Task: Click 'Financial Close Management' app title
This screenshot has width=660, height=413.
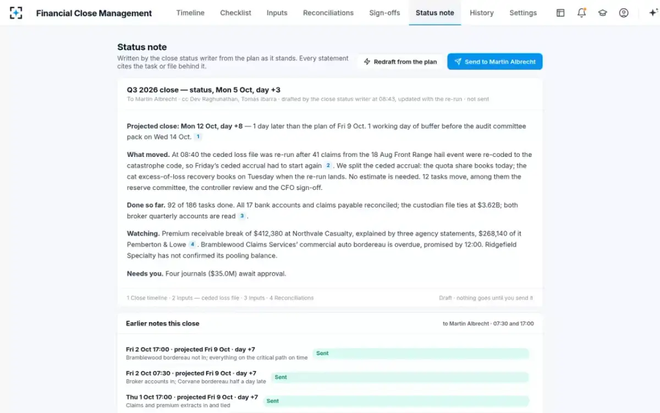Action: [x=94, y=13]
